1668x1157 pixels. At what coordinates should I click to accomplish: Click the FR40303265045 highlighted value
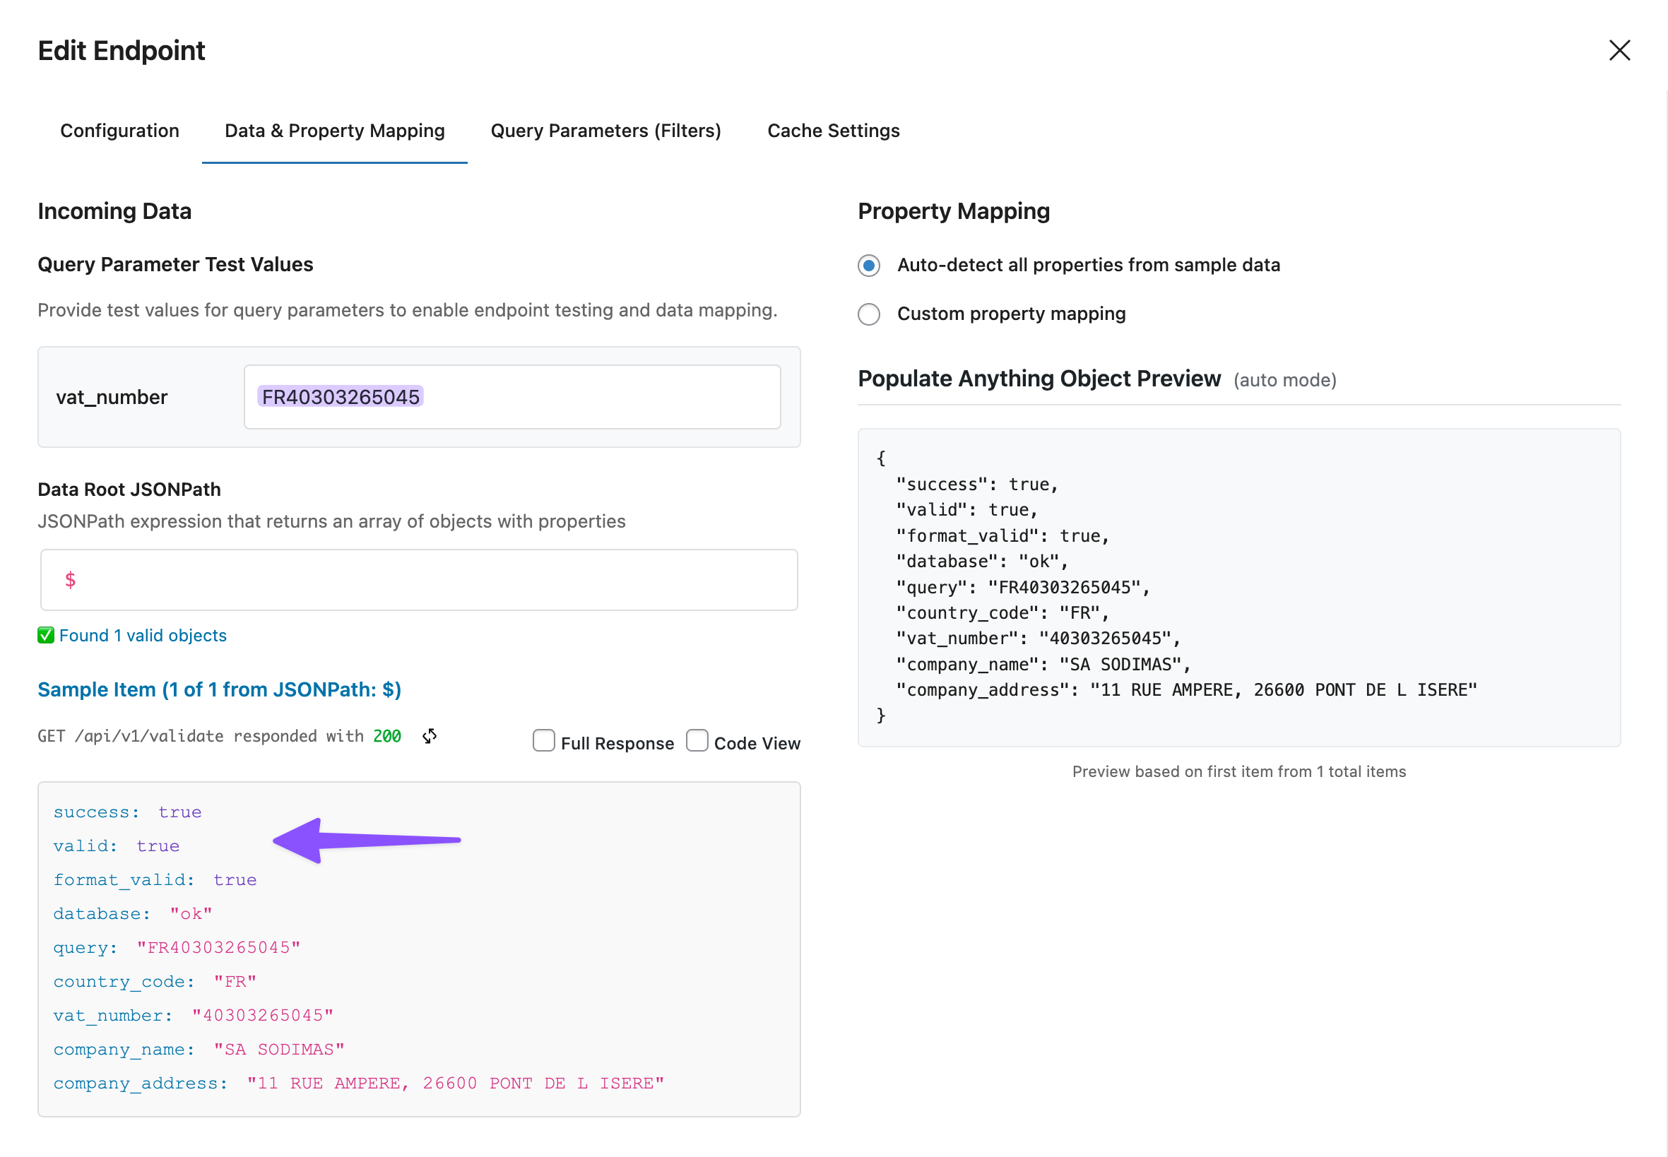pyautogui.click(x=340, y=396)
